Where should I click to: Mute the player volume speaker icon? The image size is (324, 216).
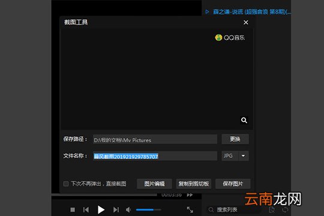(x=128, y=210)
